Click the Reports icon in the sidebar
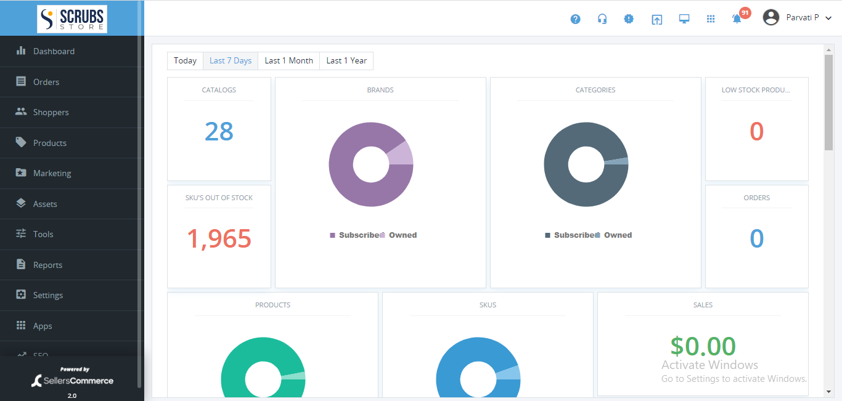This screenshot has height=401, width=842. 19,265
